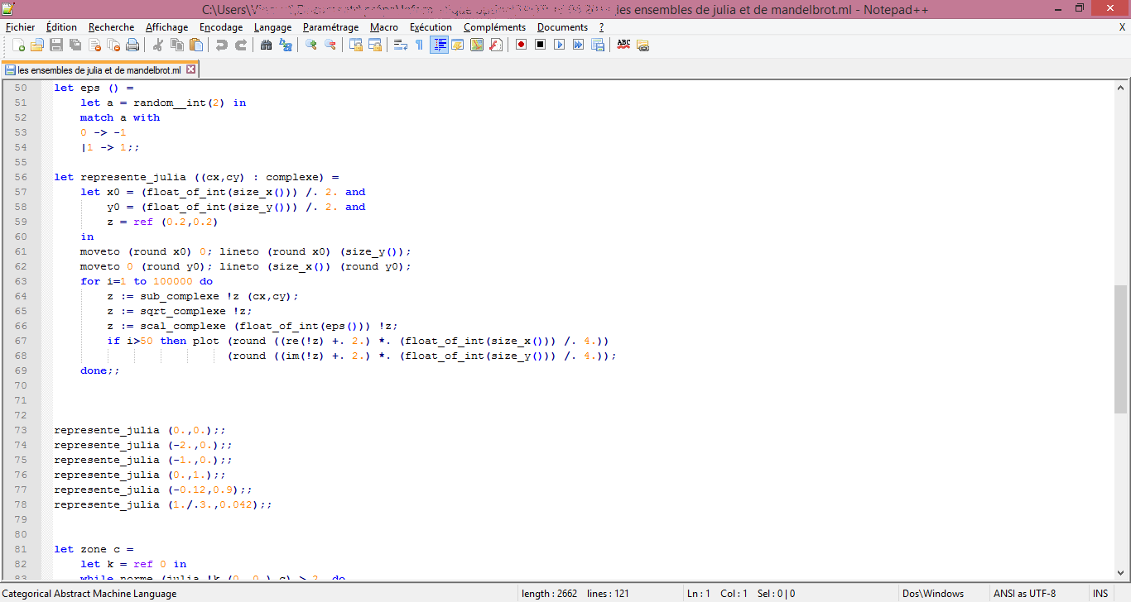Open the Compléments menu
The width and height of the screenshot is (1131, 602).
pos(495,27)
